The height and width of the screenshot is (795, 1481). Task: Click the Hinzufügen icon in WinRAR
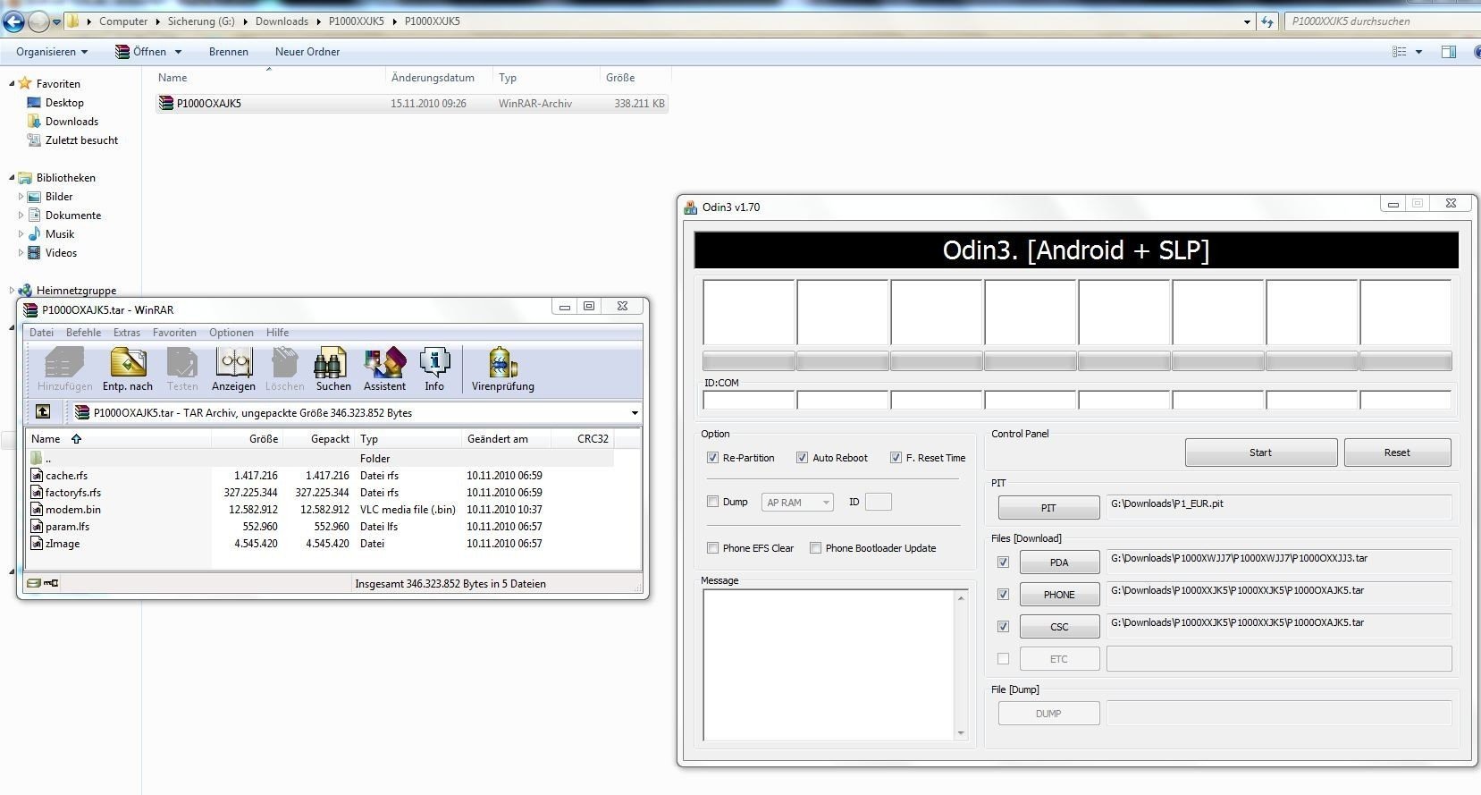(x=64, y=369)
